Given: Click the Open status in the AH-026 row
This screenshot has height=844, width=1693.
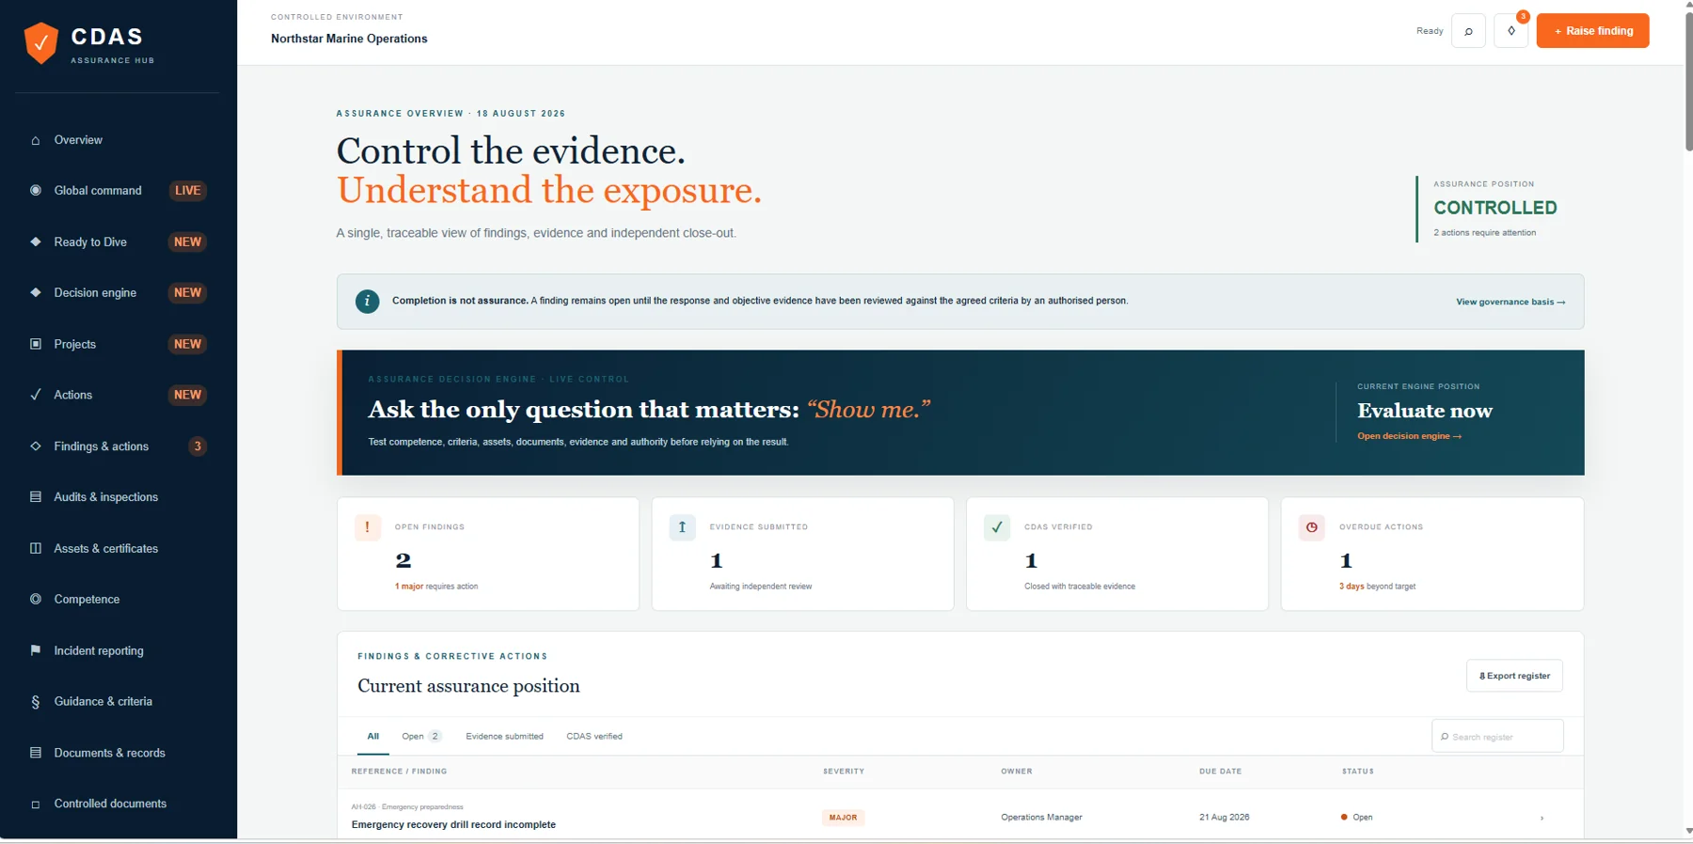Looking at the screenshot, I should (x=1356, y=818).
